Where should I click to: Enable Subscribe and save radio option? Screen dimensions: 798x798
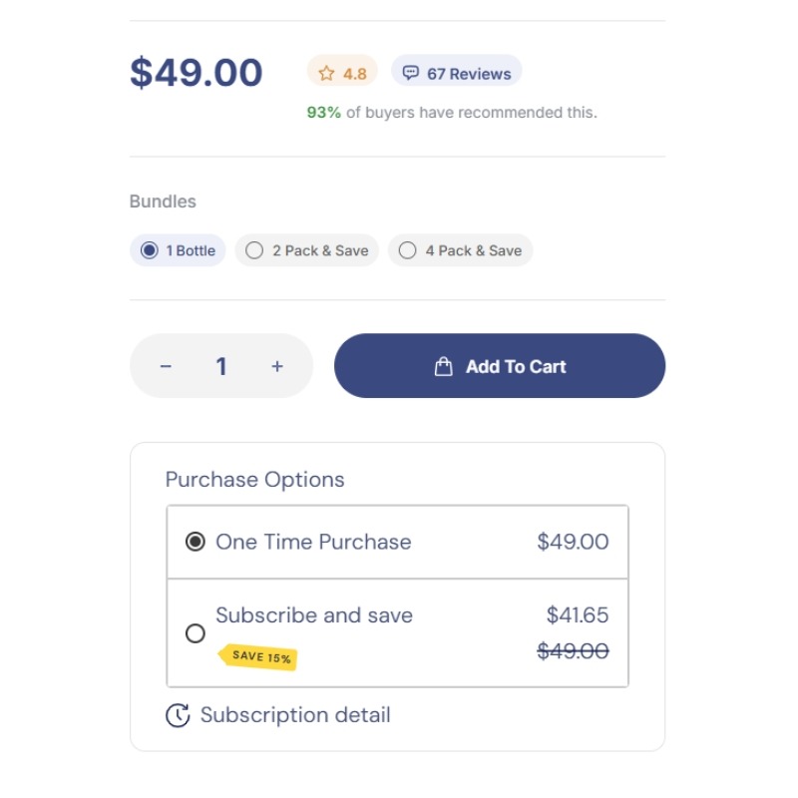point(196,633)
